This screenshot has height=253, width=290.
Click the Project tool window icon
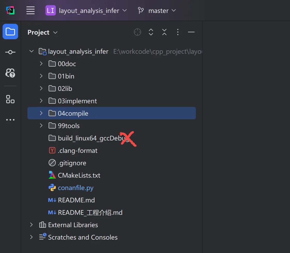[10, 31]
